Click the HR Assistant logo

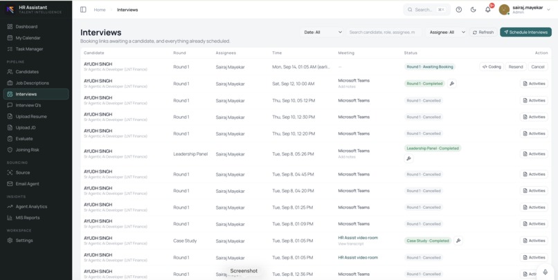10,10
